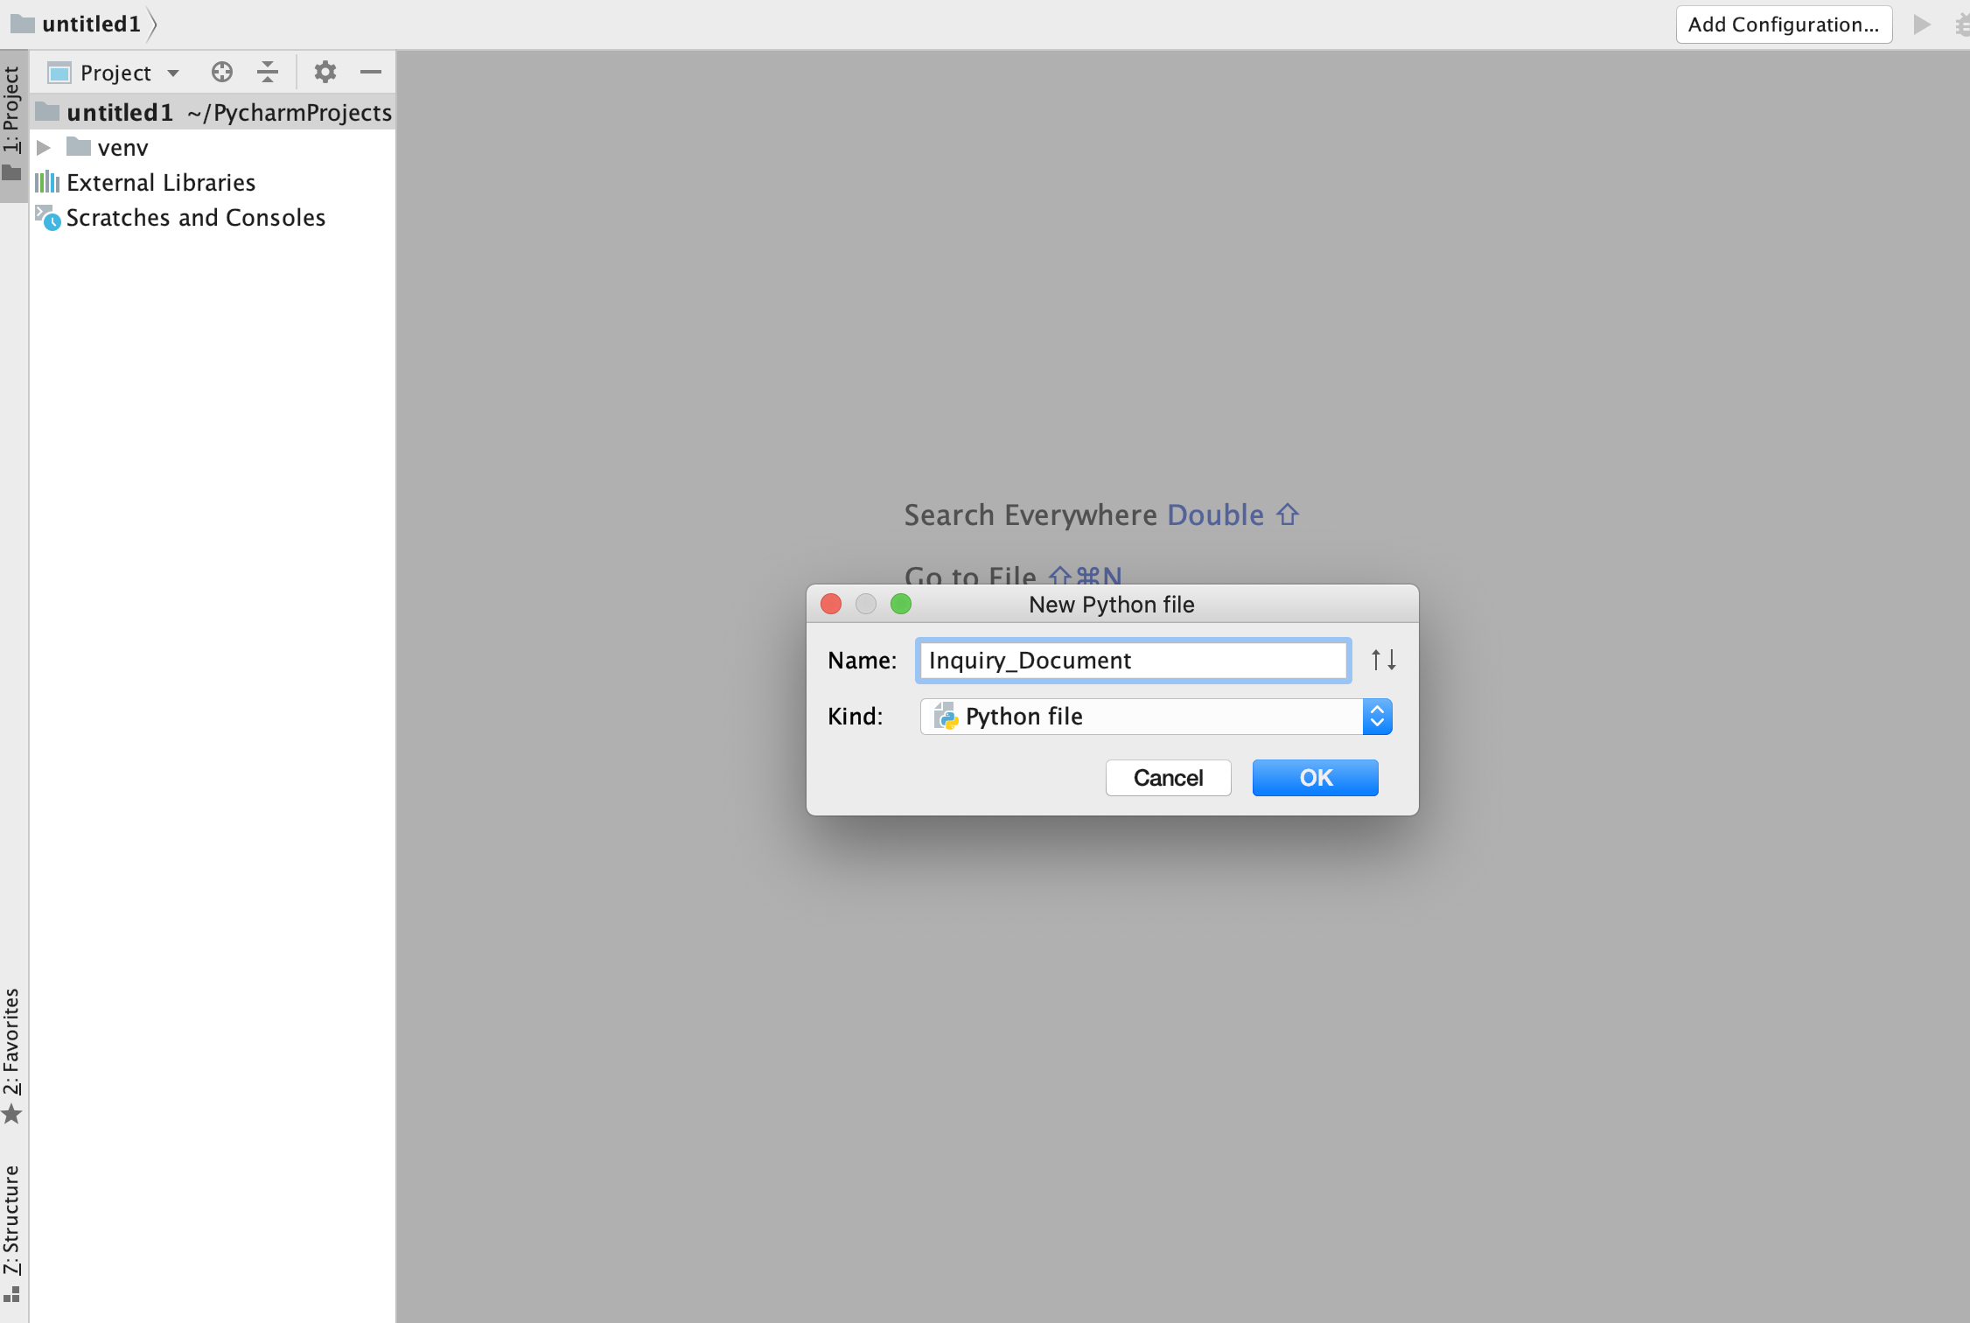Open Project panel settings gear
1970x1323 pixels.
point(325,72)
